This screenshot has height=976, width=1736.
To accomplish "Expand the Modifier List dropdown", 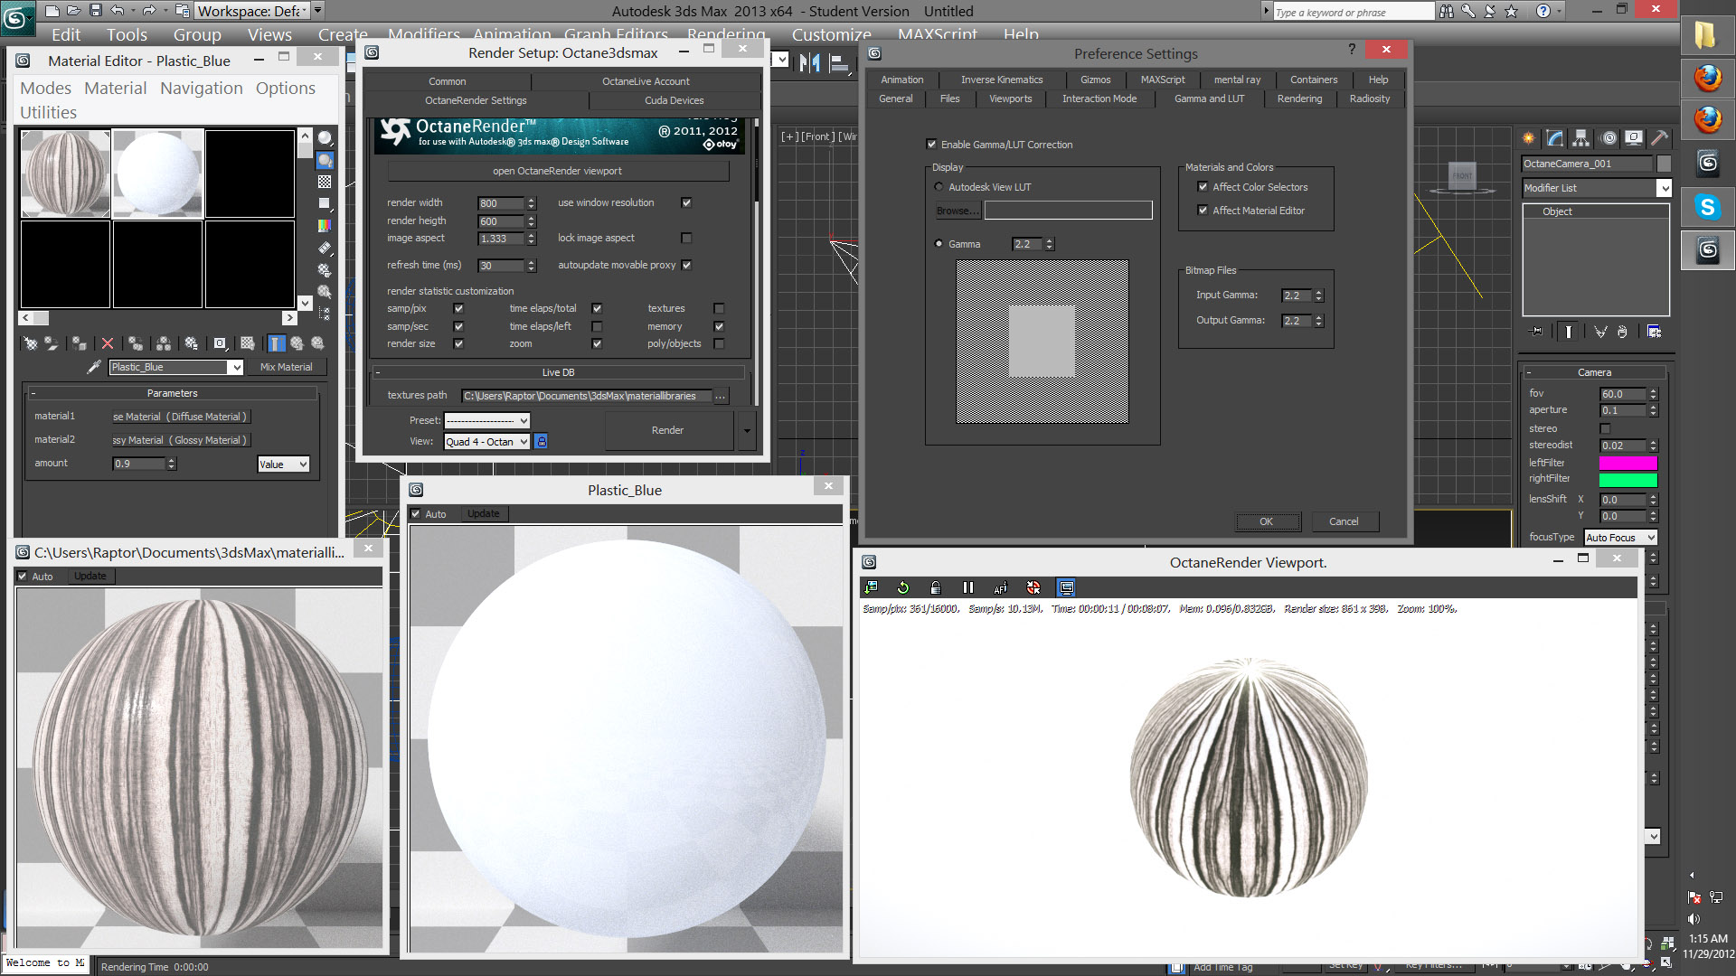I will tap(1663, 188).
